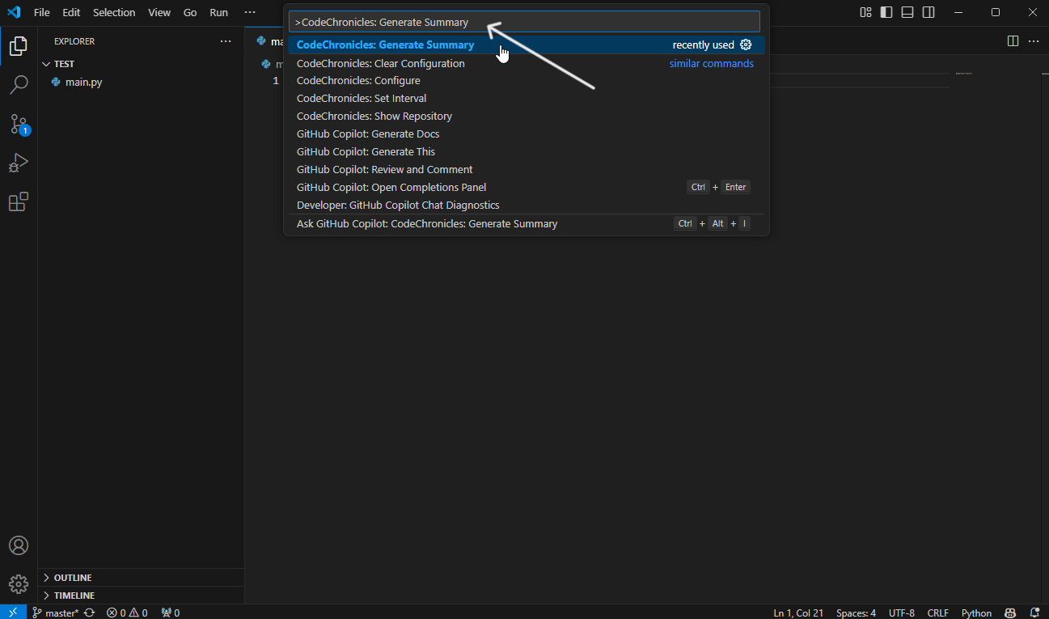The image size is (1049, 619).
Task: Open the Run menu
Action: 218,12
